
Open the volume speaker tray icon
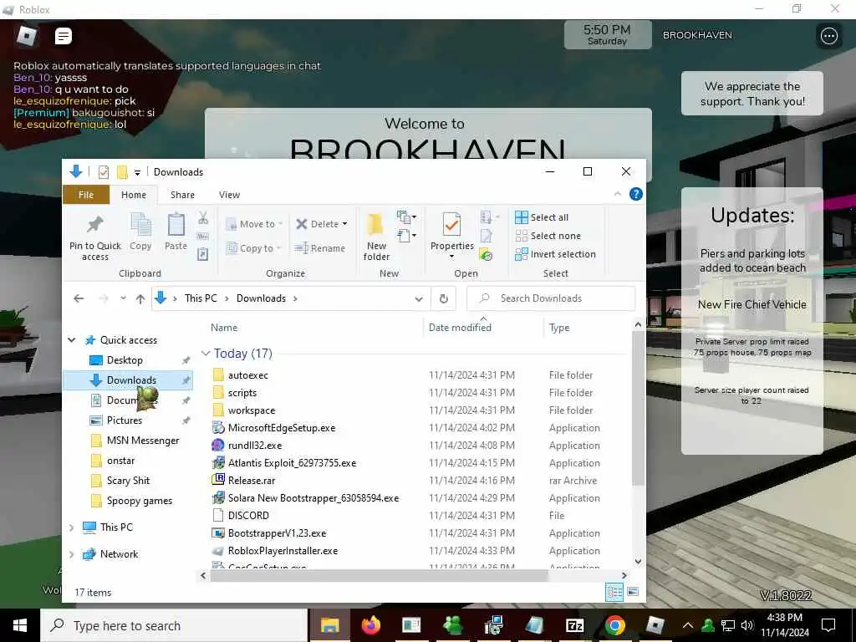[746, 625]
